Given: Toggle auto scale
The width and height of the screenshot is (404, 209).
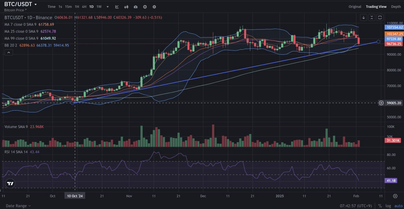Looking at the screenshot, I should coord(398,206).
